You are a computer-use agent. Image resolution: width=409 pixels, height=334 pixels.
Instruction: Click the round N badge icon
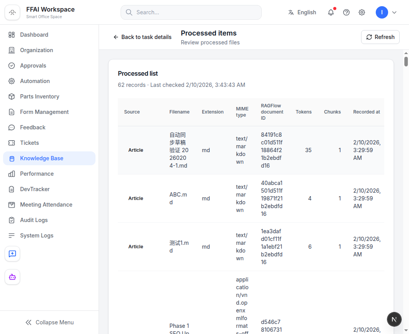(394, 319)
